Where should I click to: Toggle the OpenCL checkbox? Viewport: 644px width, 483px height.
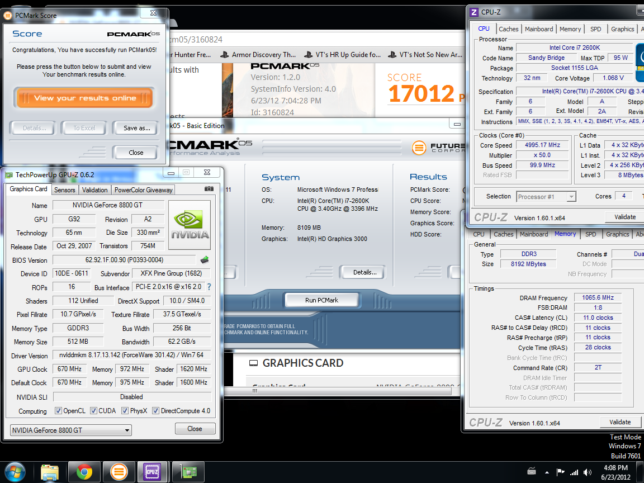click(58, 411)
